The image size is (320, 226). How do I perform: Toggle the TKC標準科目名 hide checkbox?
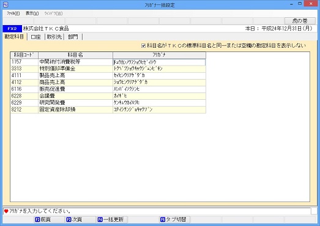[x=143, y=45]
